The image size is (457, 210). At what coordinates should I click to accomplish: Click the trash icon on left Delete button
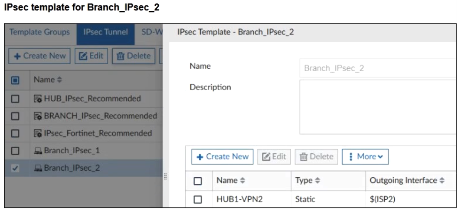[x=121, y=56]
